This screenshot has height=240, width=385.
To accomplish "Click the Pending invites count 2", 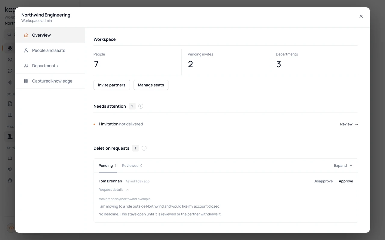I will 190,64.
